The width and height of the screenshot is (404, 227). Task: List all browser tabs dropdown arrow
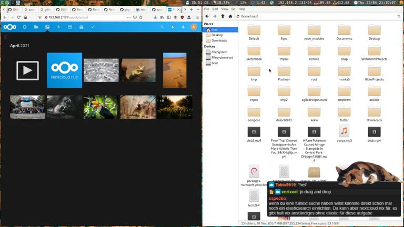point(198,9)
